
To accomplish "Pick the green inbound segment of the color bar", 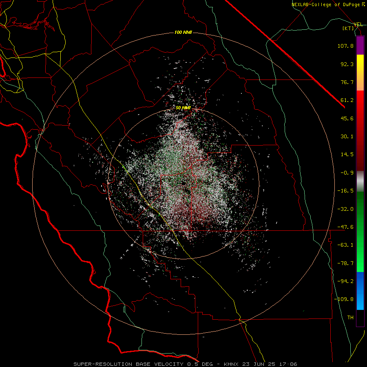I will point(360,232).
